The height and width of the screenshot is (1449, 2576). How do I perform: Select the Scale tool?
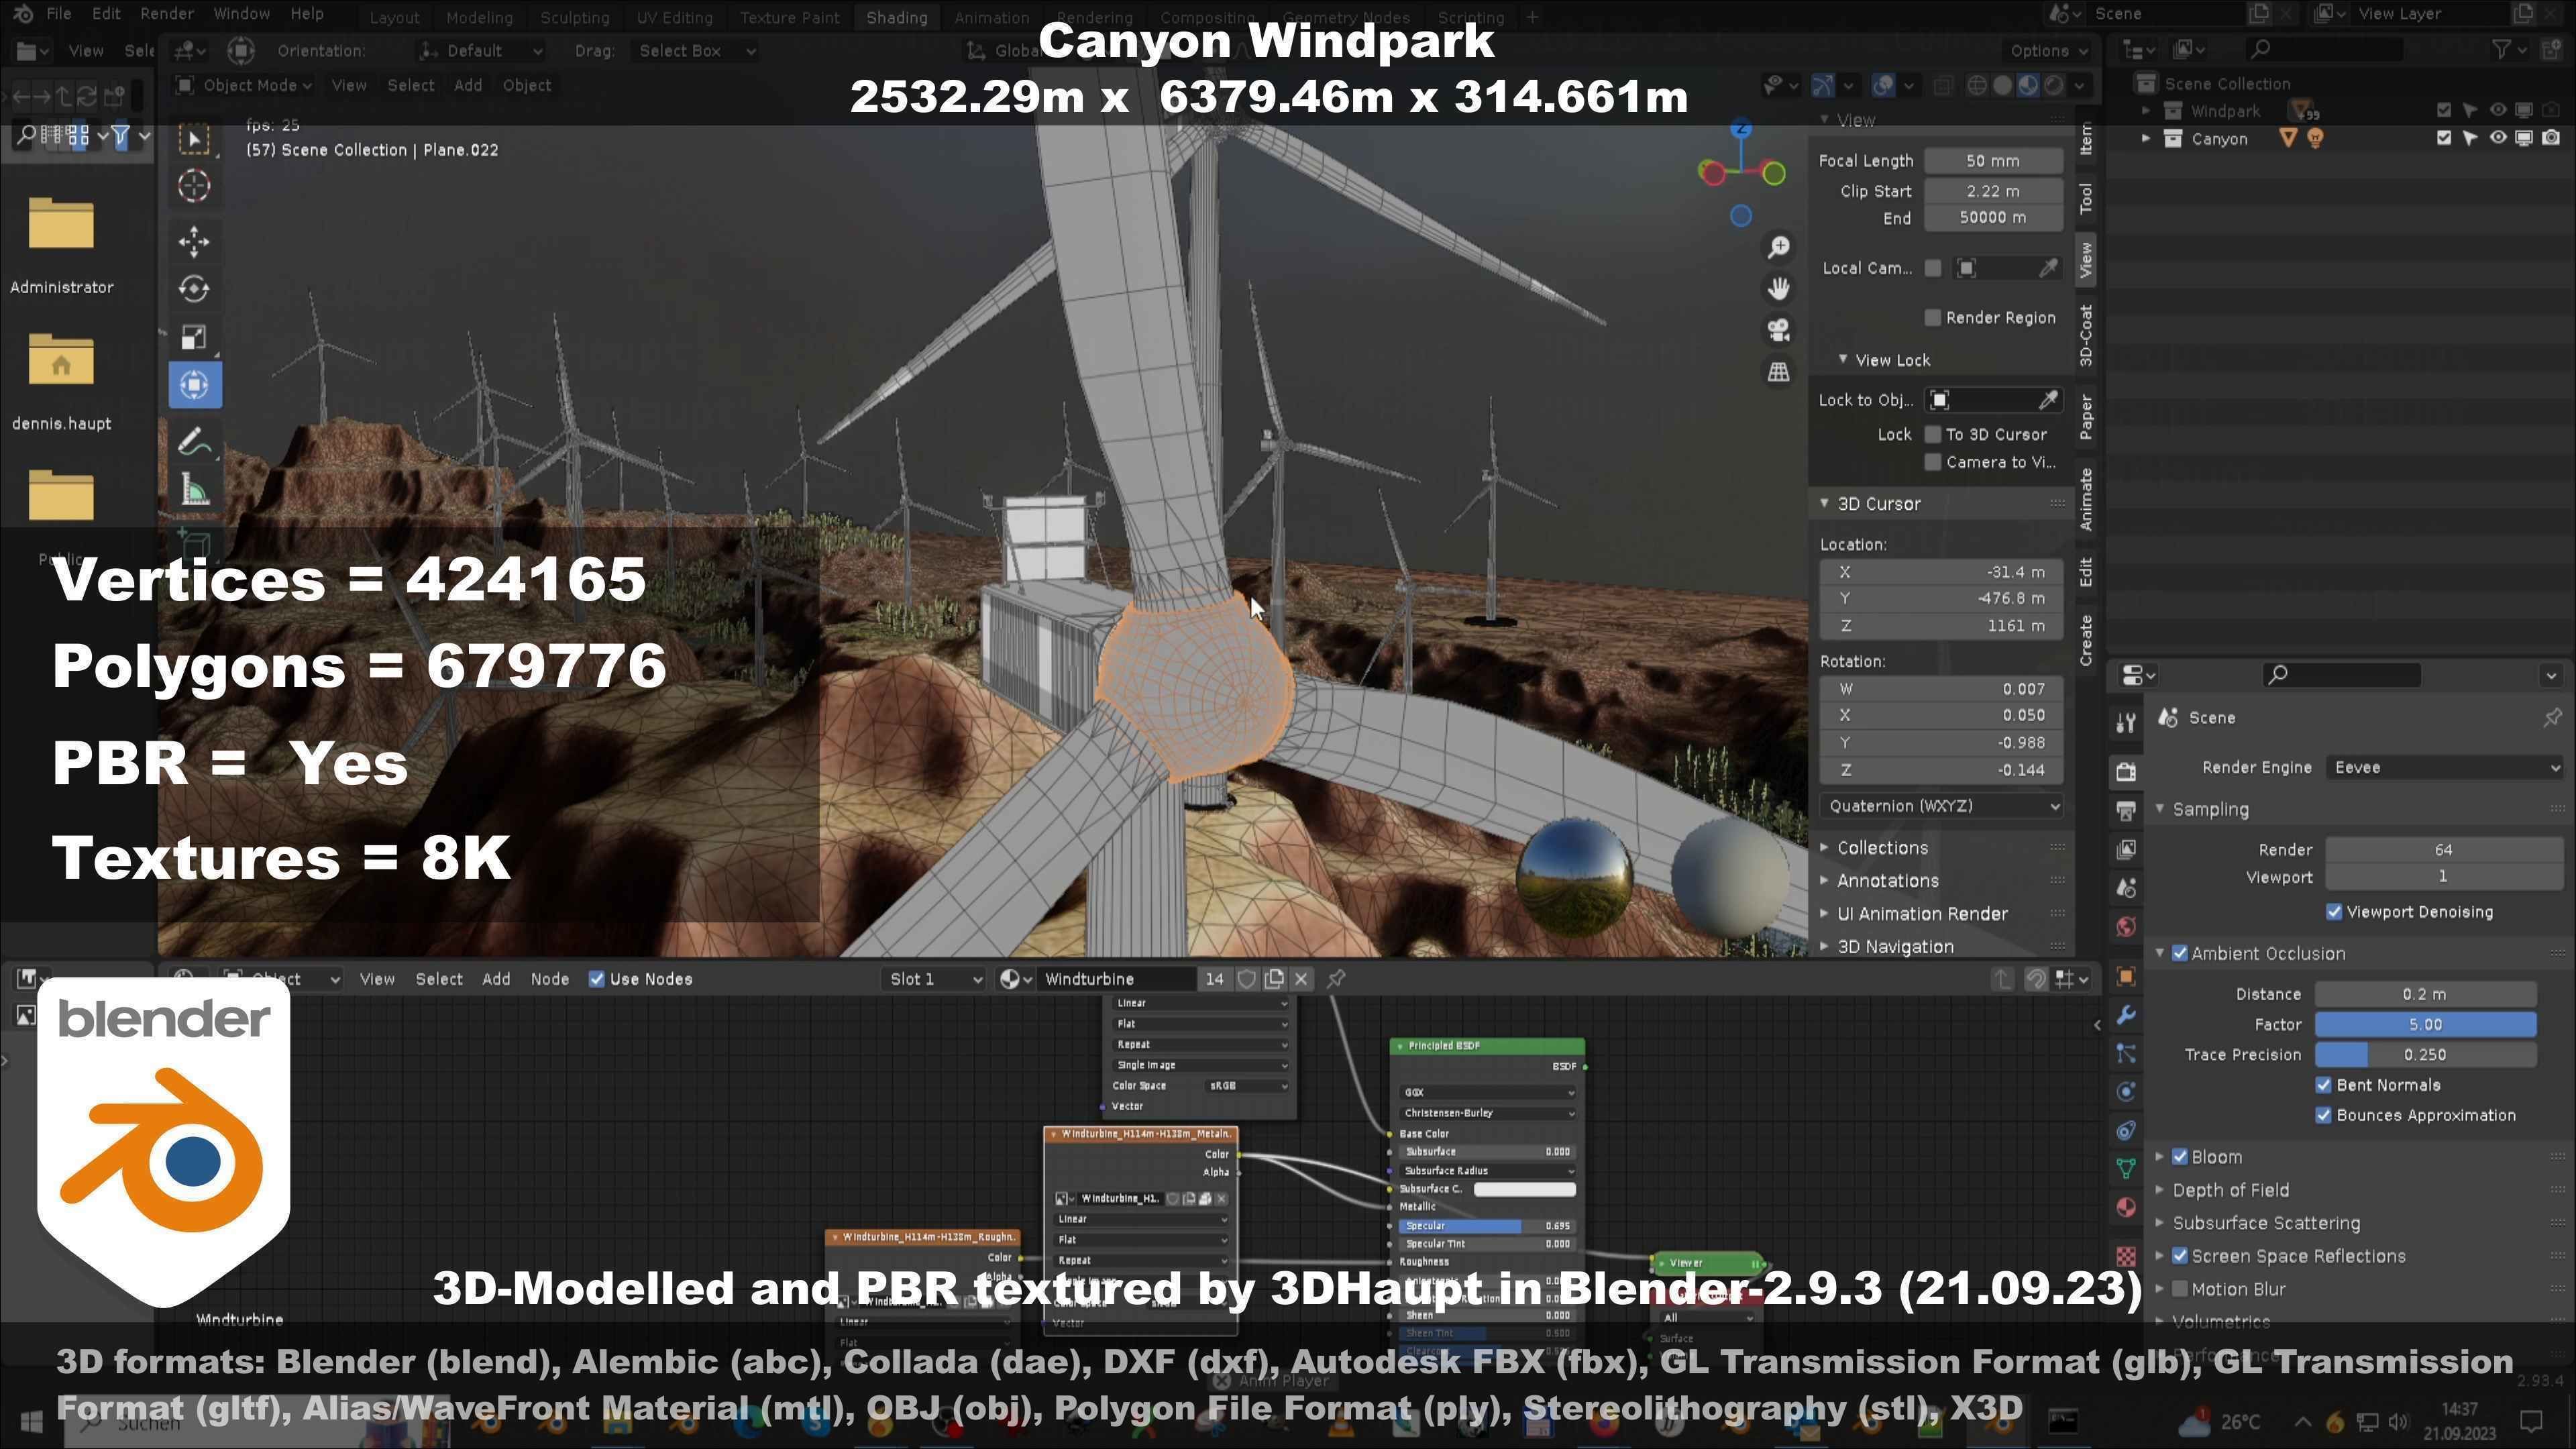pos(194,337)
